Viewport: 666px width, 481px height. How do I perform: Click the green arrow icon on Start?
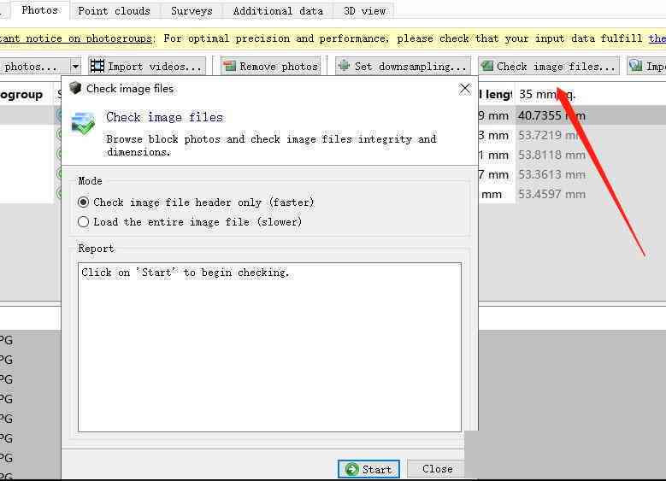pyautogui.click(x=351, y=469)
